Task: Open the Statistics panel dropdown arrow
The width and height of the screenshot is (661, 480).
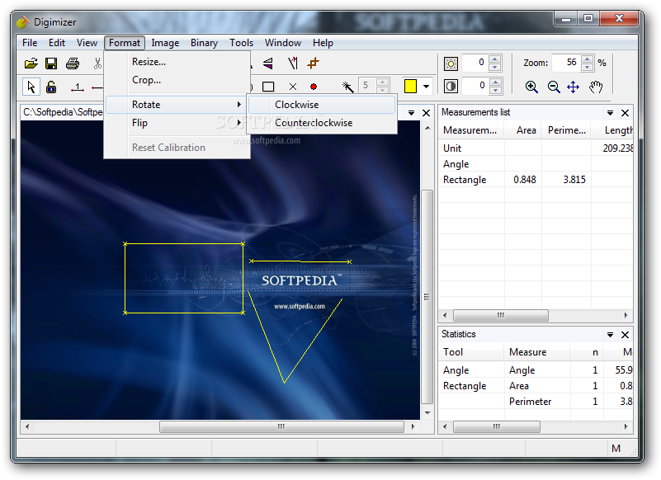Action: tap(610, 335)
